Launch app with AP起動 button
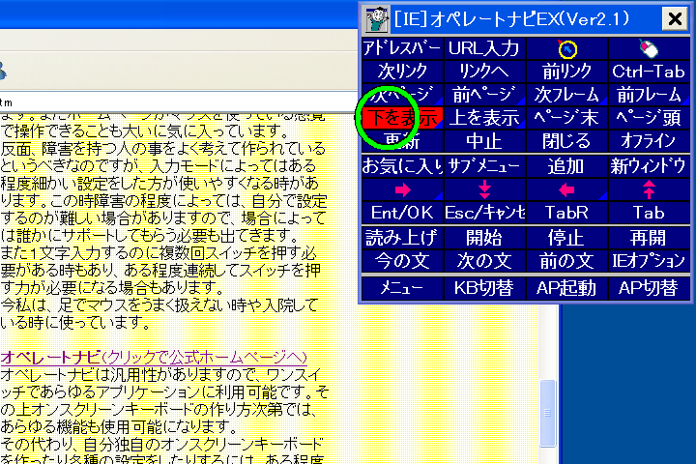 (x=566, y=288)
